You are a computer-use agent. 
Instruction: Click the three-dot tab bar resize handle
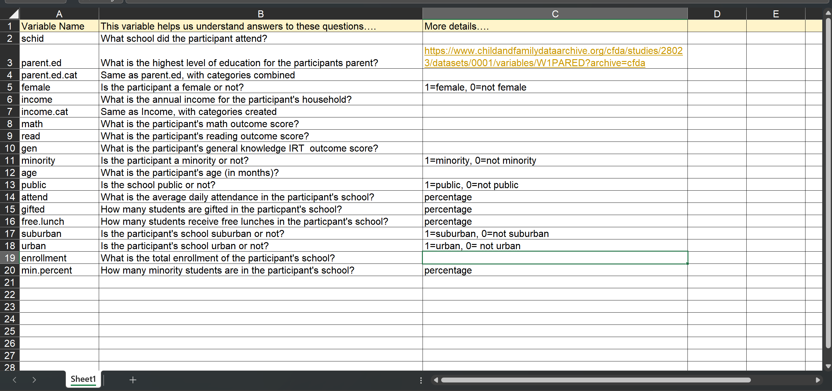coord(420,380)
